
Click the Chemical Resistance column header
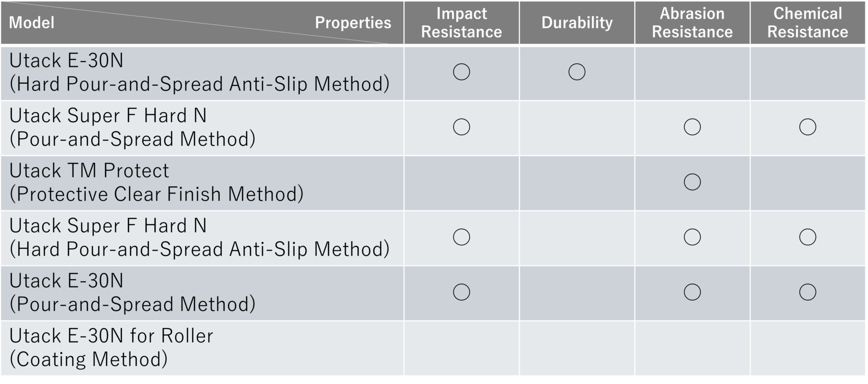coord(807,23)
